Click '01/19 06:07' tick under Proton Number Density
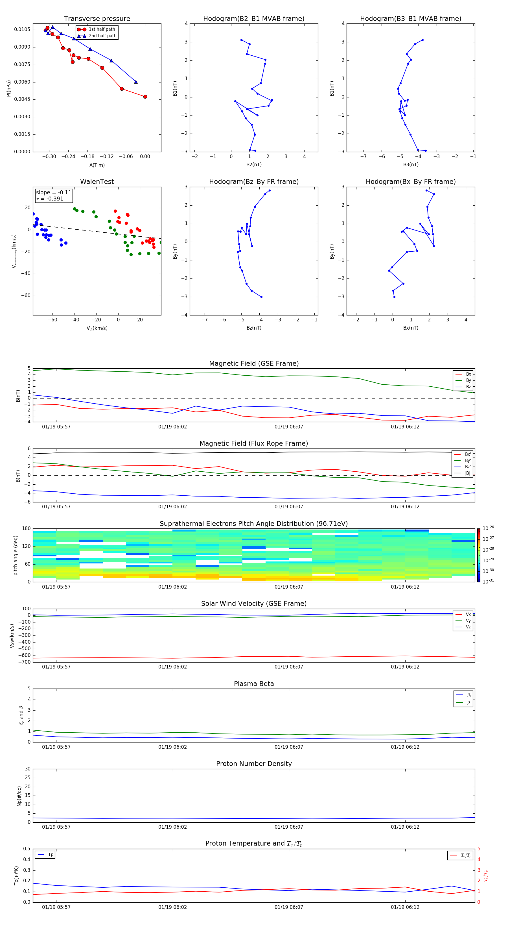The width and height of the screenshot is (508, 932). pyautogui.click(x=288, y=827)
